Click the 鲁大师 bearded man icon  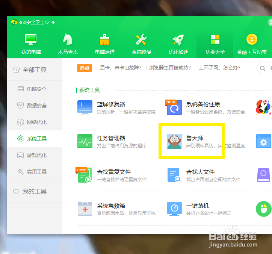[174, 141]
